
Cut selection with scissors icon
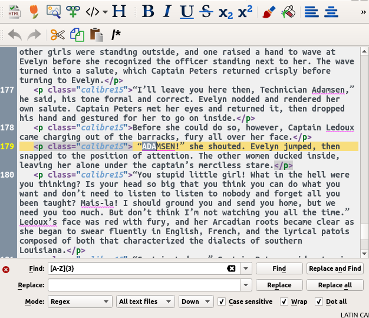coord(58,35)
